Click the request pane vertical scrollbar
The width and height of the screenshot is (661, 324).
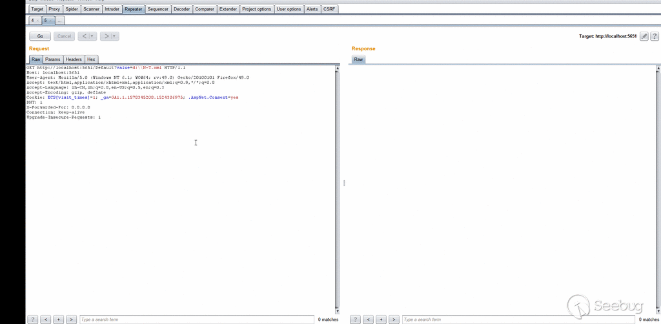pos(337,187)
